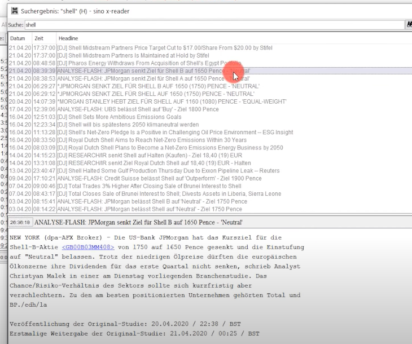412x344 pixels.
Task: Select 'Shell Sets More Ambitious Emissions Goals'
Action: (210, 117)
